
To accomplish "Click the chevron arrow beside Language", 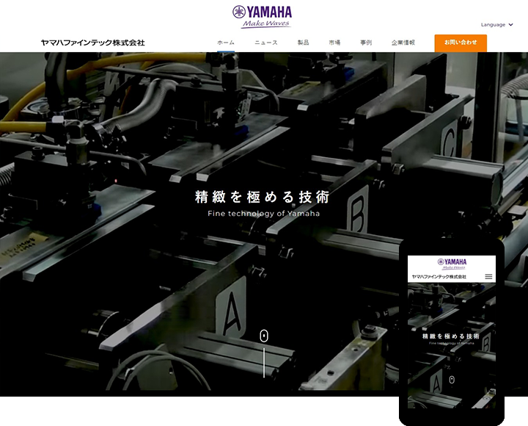I will click(x=510, y=25).
